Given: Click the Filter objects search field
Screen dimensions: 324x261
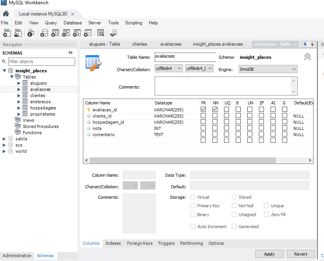Looking at the screenshot, I should click(41, 61).
